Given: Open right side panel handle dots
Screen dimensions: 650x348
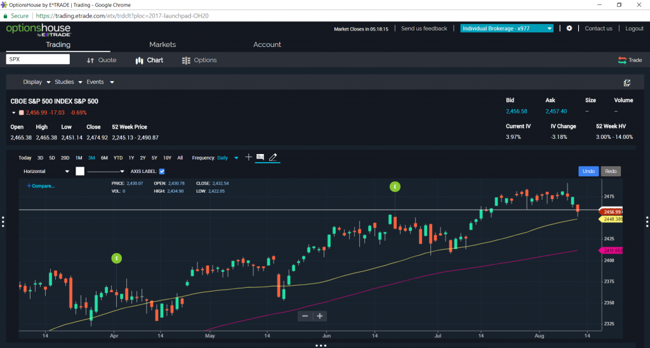Looking at the screenshot, I should [x=647, y=222].
